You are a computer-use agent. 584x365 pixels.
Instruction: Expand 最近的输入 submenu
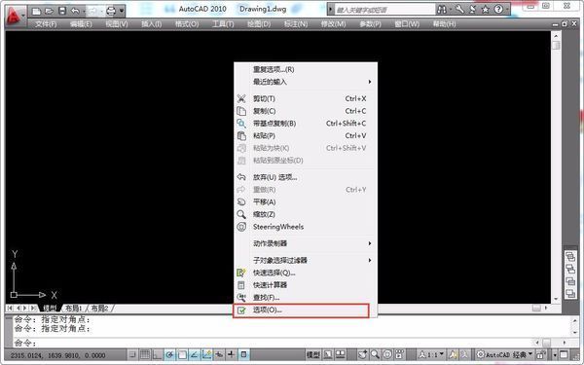pyautogui.click(x=306, y=82)
